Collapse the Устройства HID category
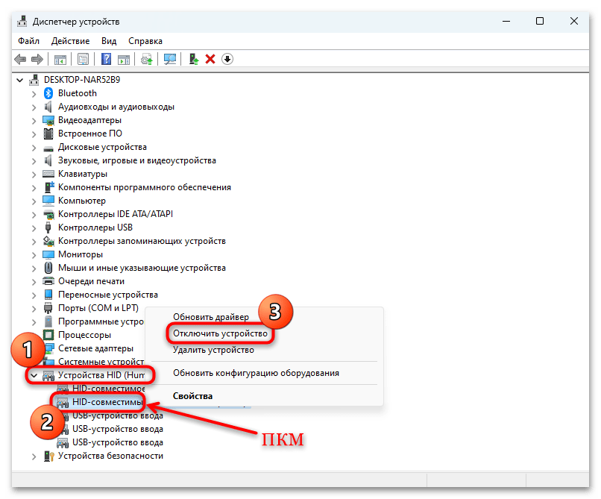Image resolution: width=601 pixels, height=499 pixels. pos(35,374)
